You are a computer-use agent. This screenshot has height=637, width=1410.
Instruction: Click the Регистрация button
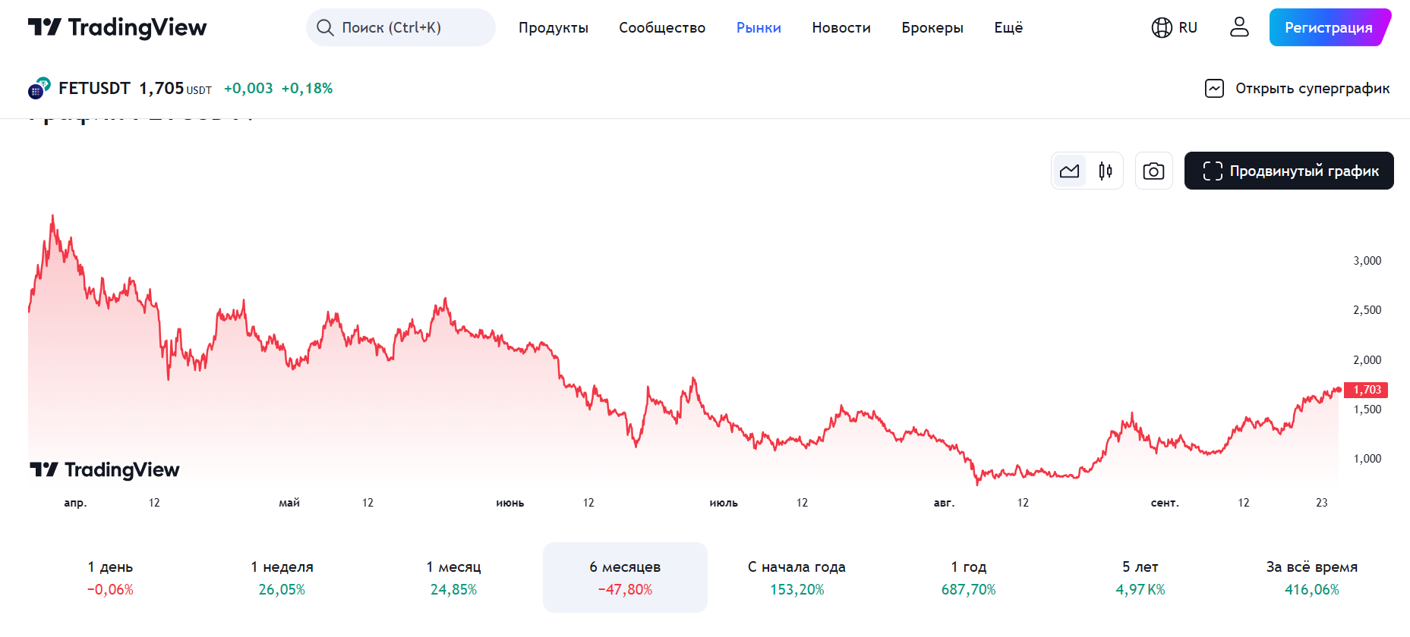pyautogui.click(x=1330, y=27)
